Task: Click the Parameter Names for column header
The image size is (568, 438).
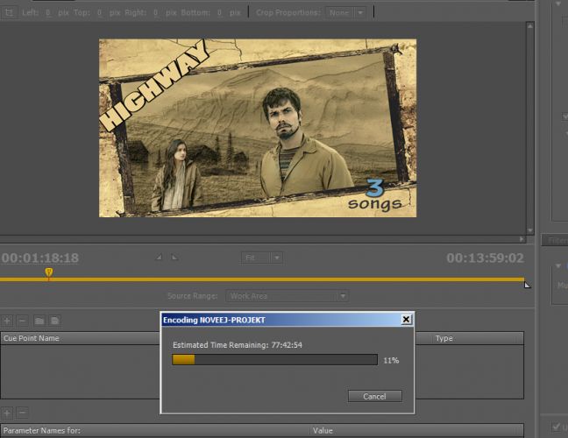Action: pos(154,430)
